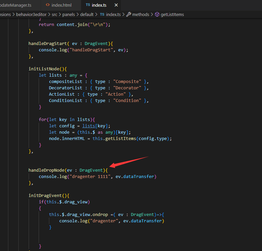Click the TS icon on index.ts tab
The image size is (262, 251).
(88, 5)
